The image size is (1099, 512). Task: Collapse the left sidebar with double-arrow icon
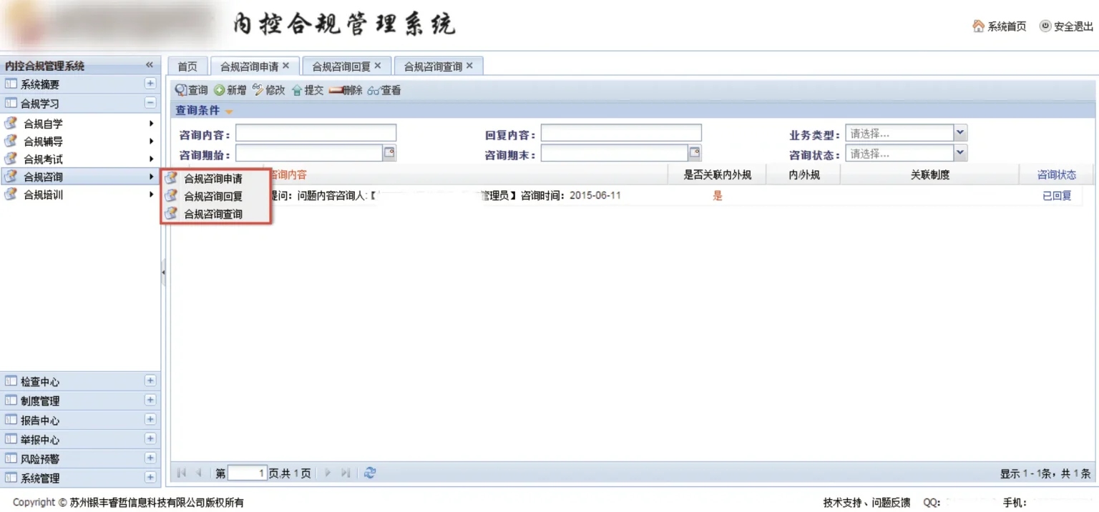(150, 65)
